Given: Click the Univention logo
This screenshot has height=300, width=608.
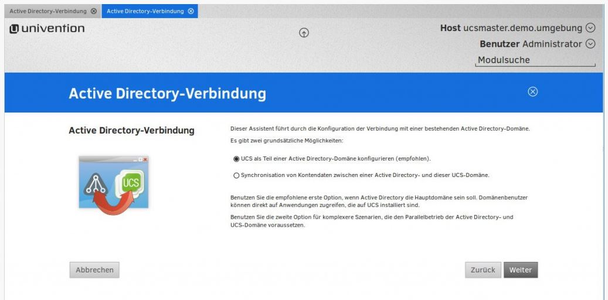Looking at the screenshot, I should click(47, 29).
